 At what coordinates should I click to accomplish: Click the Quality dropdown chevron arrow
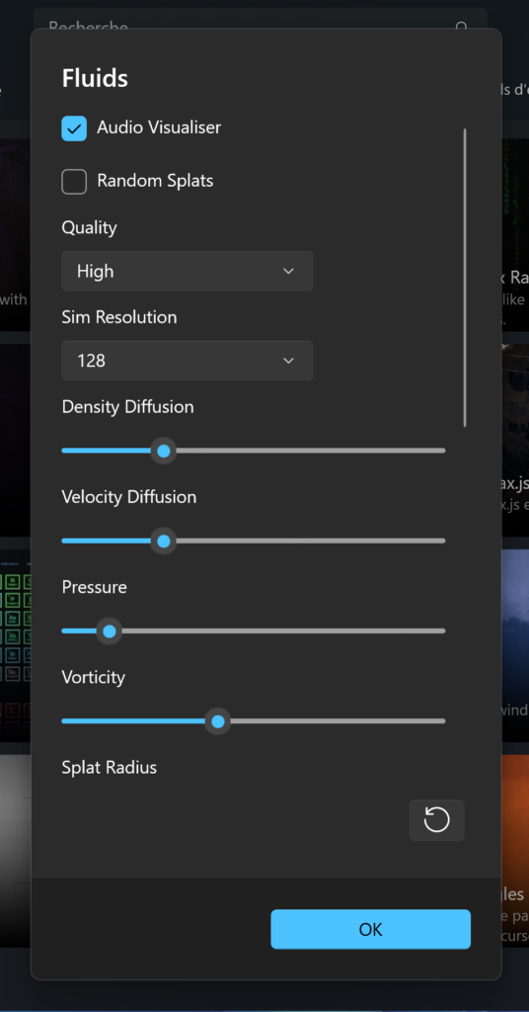(288, 271)
